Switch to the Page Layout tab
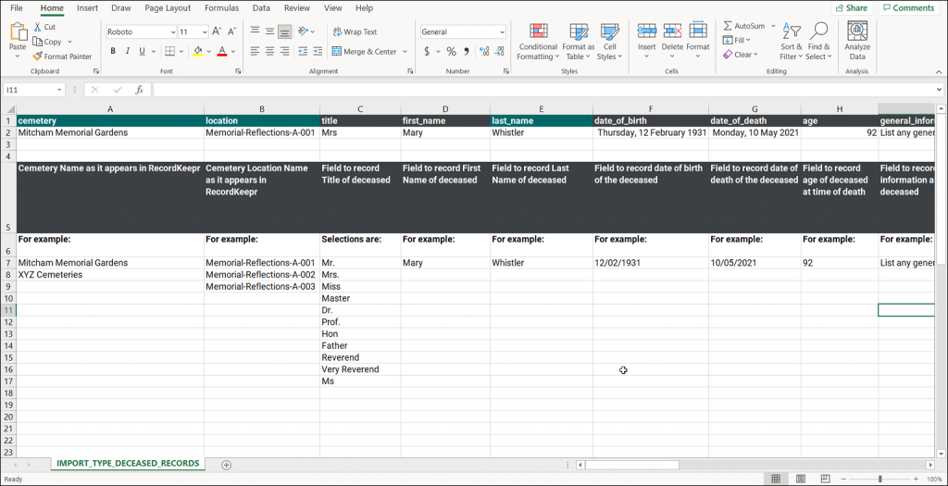The image size is (948, 486). [x=168, y=8]
